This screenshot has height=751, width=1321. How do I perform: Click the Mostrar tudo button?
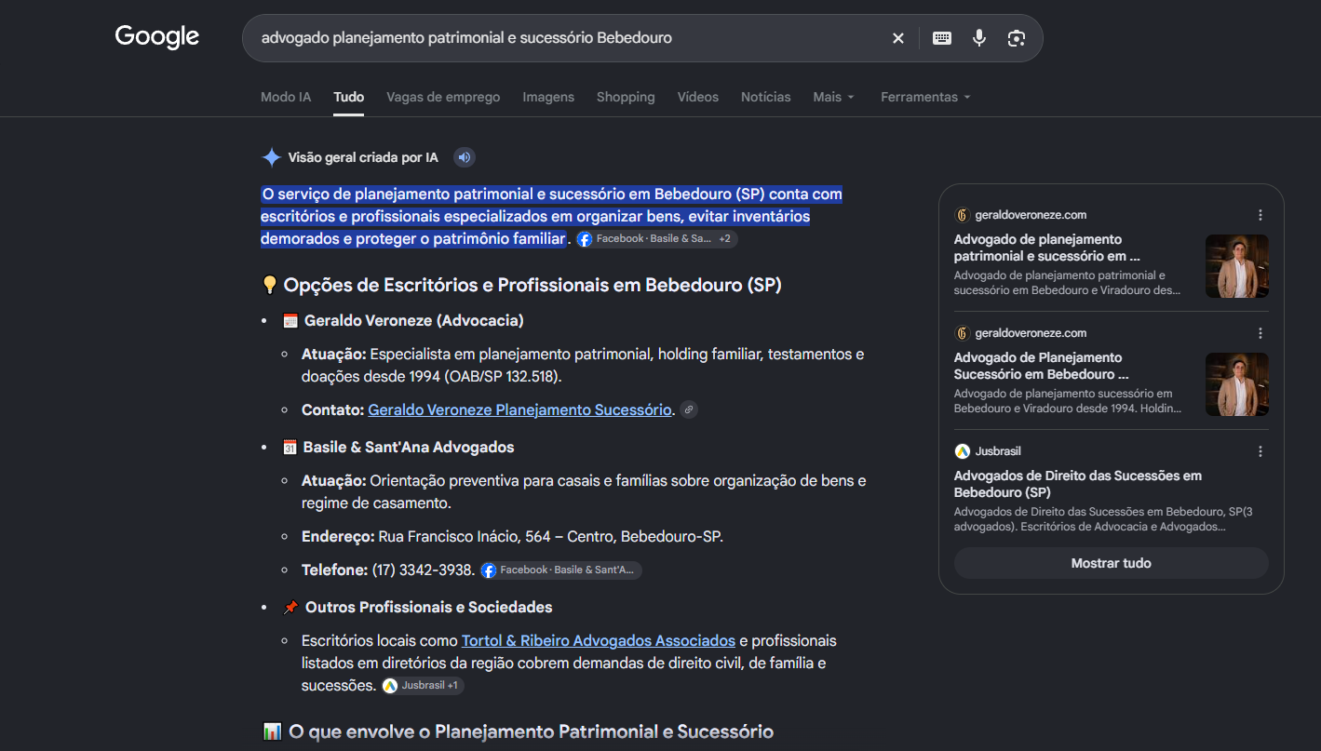click(1112, 563)
